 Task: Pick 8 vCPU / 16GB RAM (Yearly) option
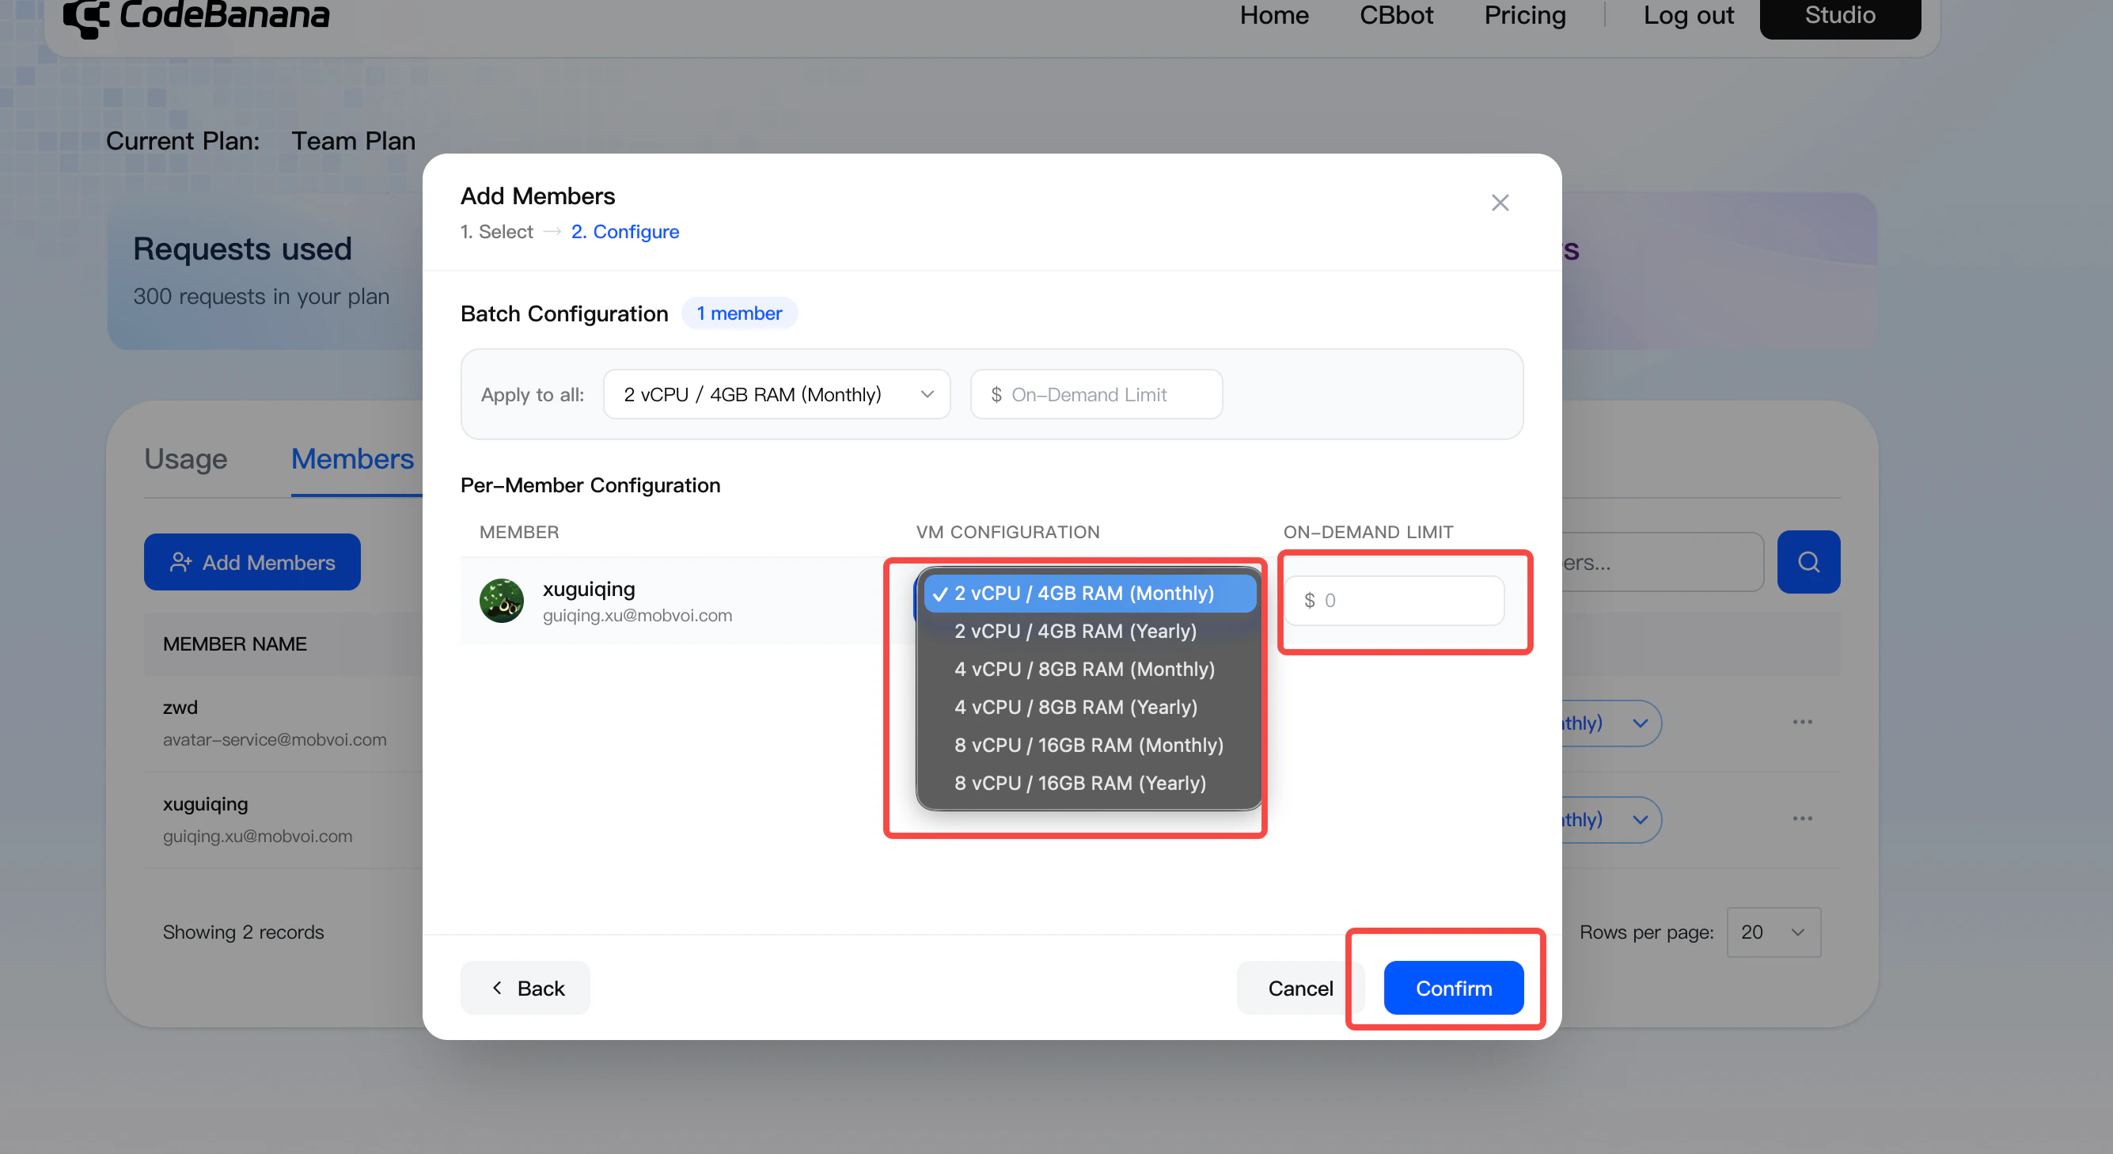pyautogui.click(x=1079, y=783)
